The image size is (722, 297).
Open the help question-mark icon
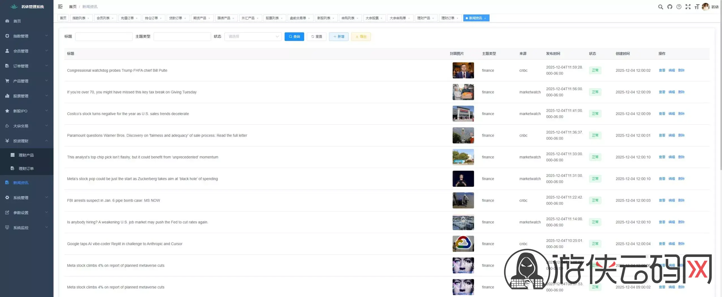pos(679,7)
